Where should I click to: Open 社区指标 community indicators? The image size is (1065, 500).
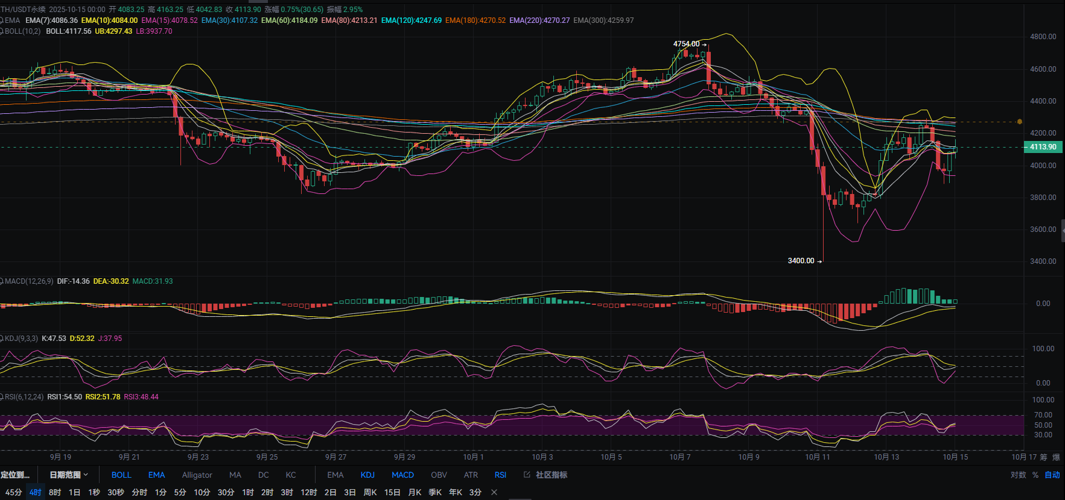[x=551, y=475]
